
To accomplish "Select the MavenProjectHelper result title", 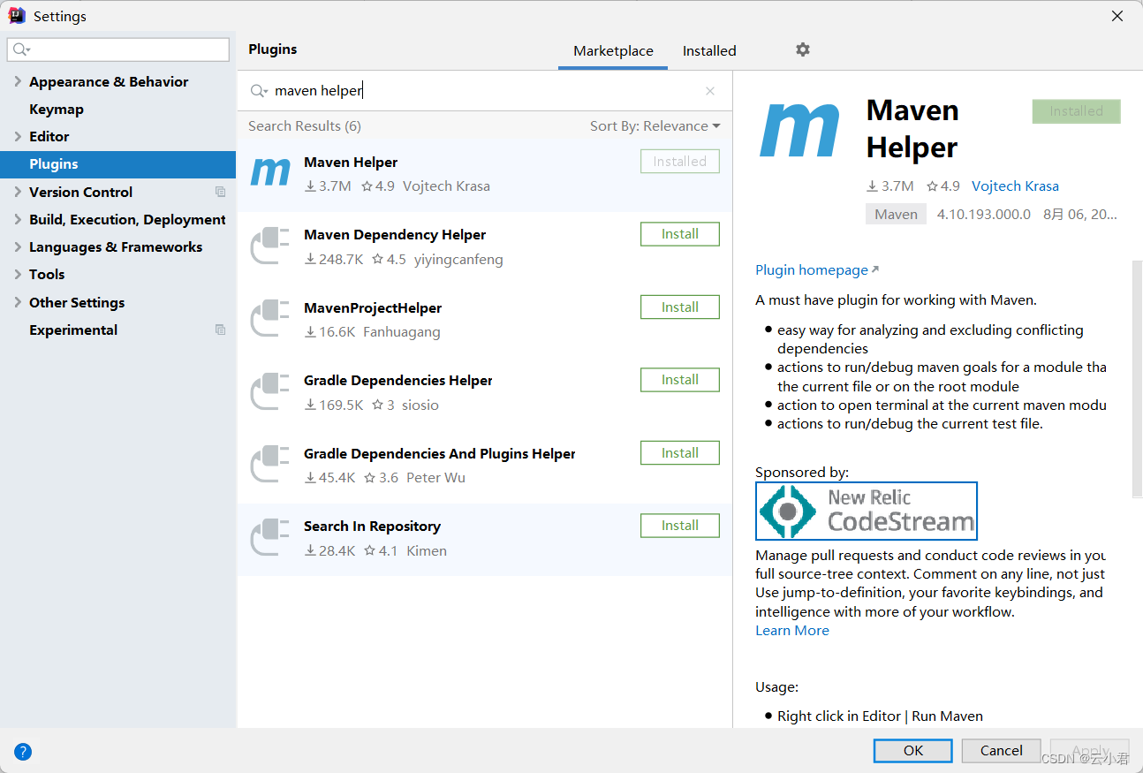I will pos(373,308).
